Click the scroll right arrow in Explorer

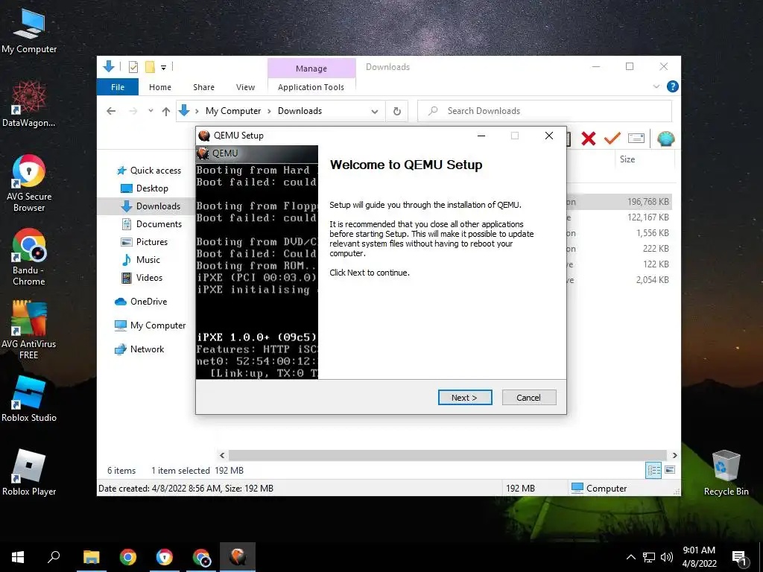(x=674, y=455)
